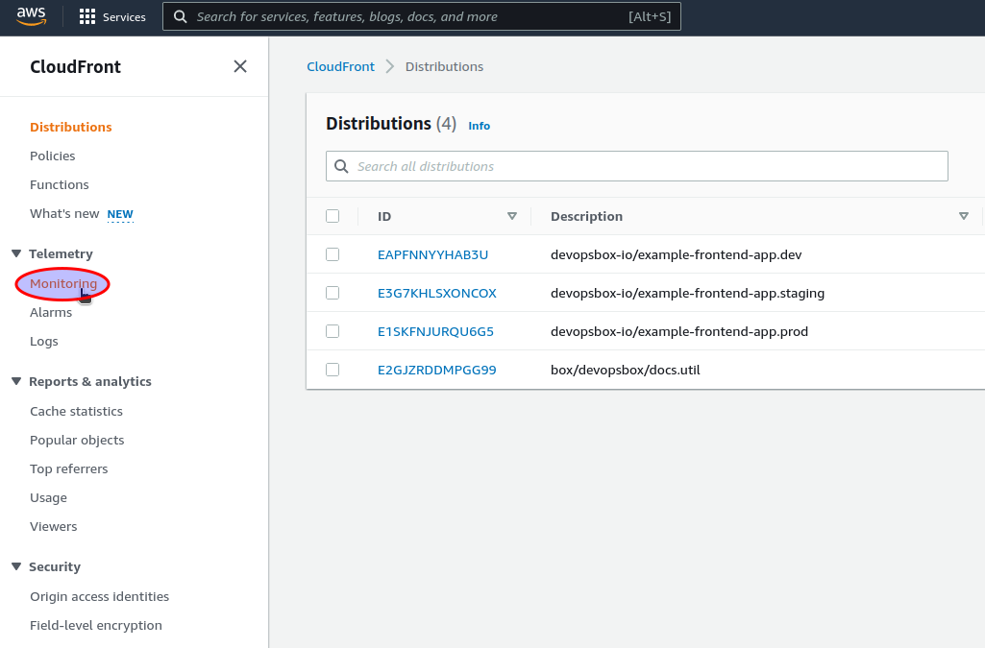The height and width of the screenshot is (648, 985).
Task: Open Cache statistics in the sidebar
Action: pos(76,411)
